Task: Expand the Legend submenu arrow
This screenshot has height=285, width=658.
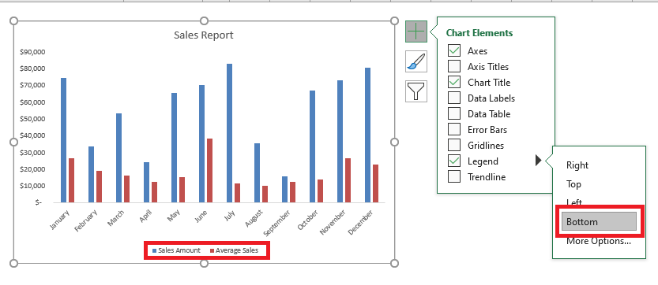Action: point(539,161)
